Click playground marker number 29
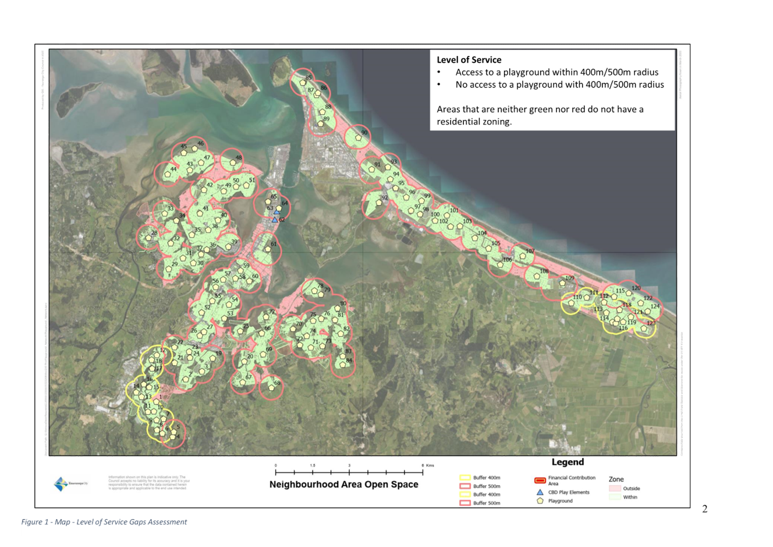The width and height of the screenshot is (773, 547). pos(168,270)
